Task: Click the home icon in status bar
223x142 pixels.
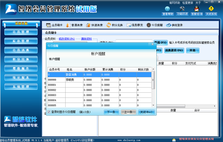Action: [x=174, y=140]
